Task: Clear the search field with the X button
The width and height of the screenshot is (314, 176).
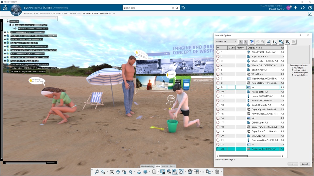Action: click(x=173, y=8)
